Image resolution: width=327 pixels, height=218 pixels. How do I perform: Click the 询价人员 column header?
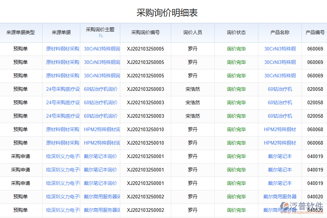pos(193,32)
